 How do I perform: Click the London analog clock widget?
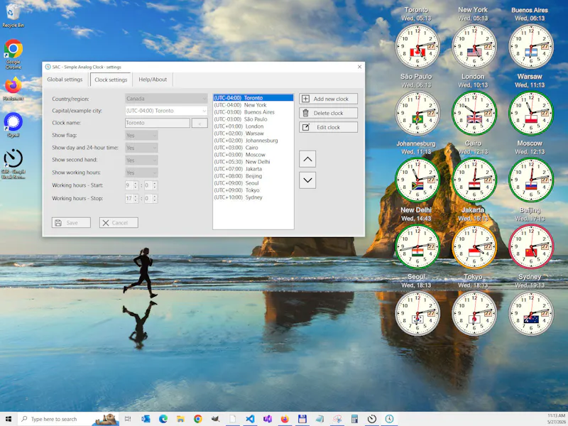474,113
